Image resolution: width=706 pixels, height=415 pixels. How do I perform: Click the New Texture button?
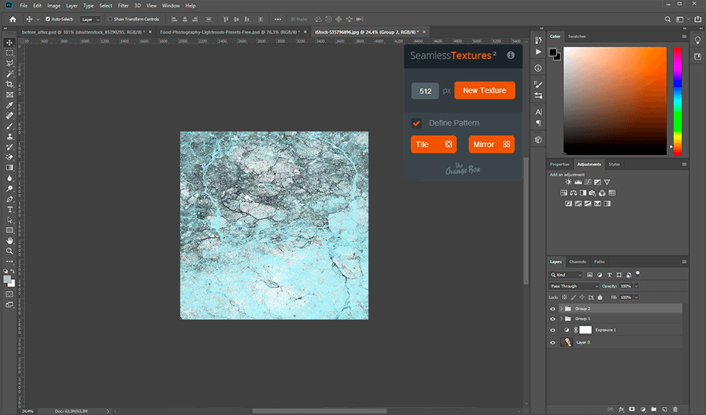[485, 90]
